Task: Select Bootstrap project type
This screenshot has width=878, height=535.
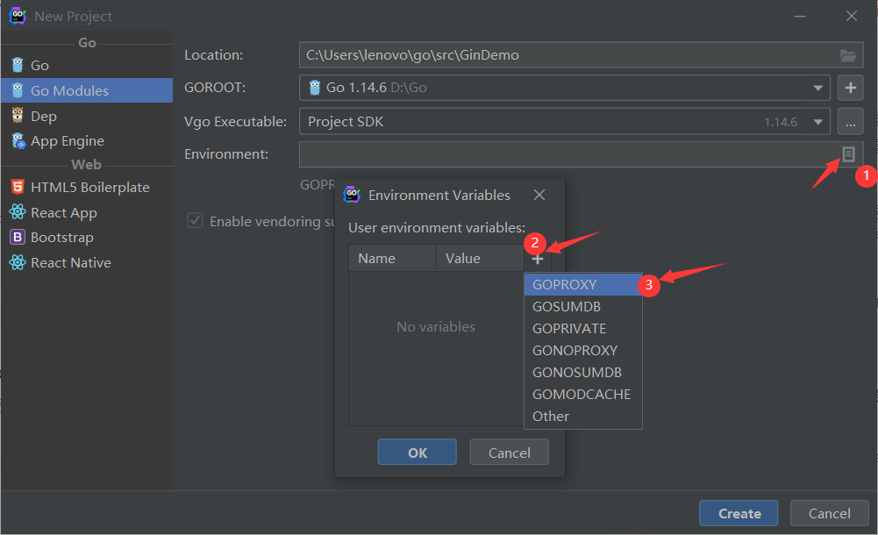Action: click(x=87, y=238)
